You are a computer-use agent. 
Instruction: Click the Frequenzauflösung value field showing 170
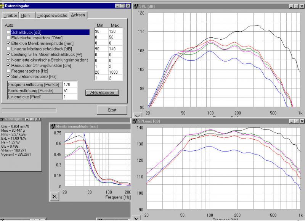pos(70,84)
